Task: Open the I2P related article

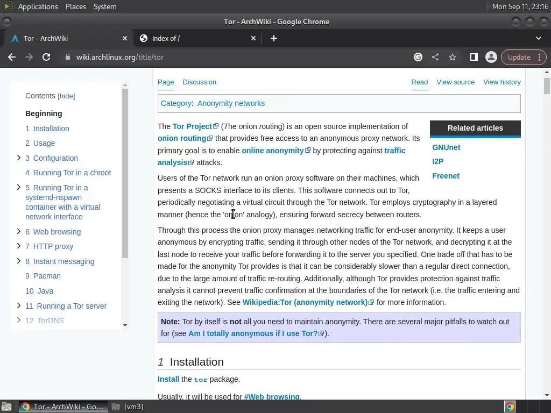Action: pos(437,161)
